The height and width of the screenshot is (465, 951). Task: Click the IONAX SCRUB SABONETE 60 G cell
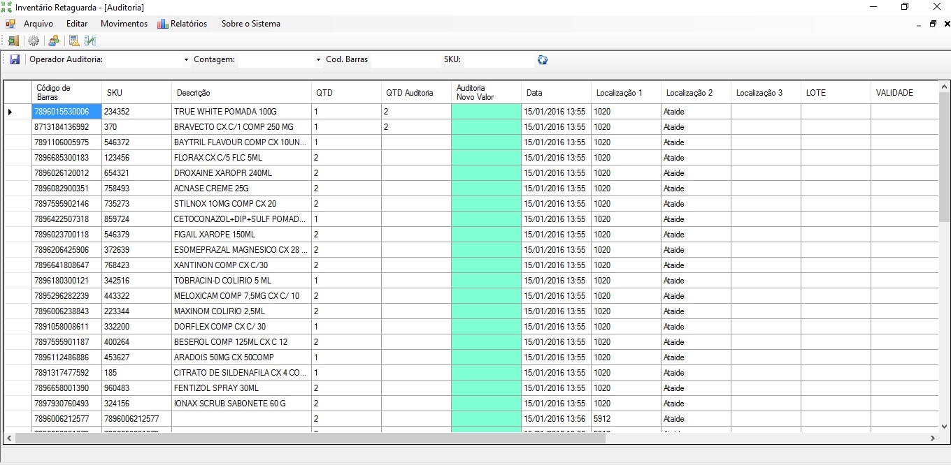click(x=241, y=404)
